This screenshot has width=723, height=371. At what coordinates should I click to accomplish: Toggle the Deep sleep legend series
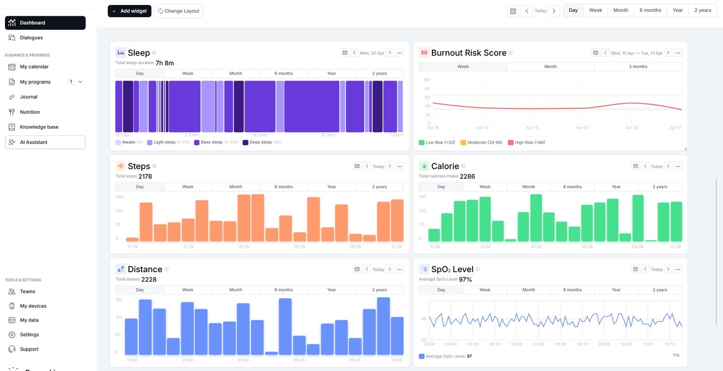tap(262, 142)
